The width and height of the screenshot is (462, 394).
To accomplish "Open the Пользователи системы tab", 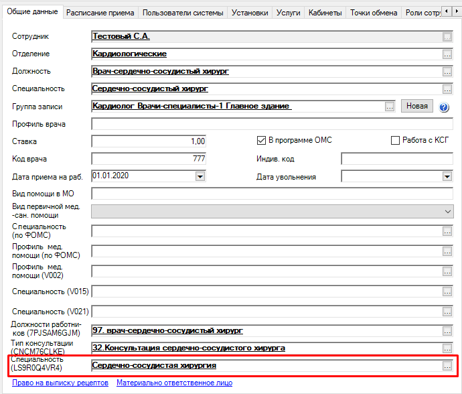I will click(x=183, y=13).
